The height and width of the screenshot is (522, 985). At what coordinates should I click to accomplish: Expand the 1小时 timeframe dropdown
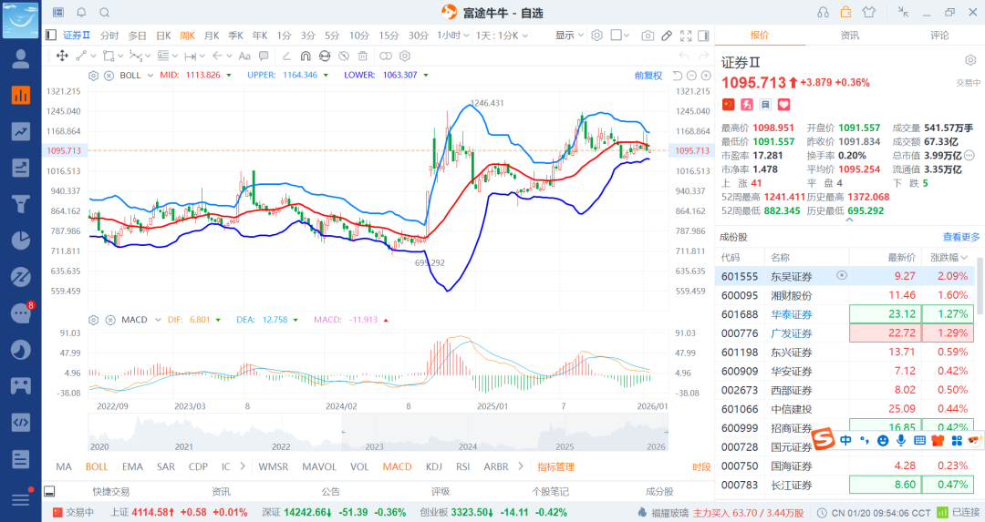[451, 36]
